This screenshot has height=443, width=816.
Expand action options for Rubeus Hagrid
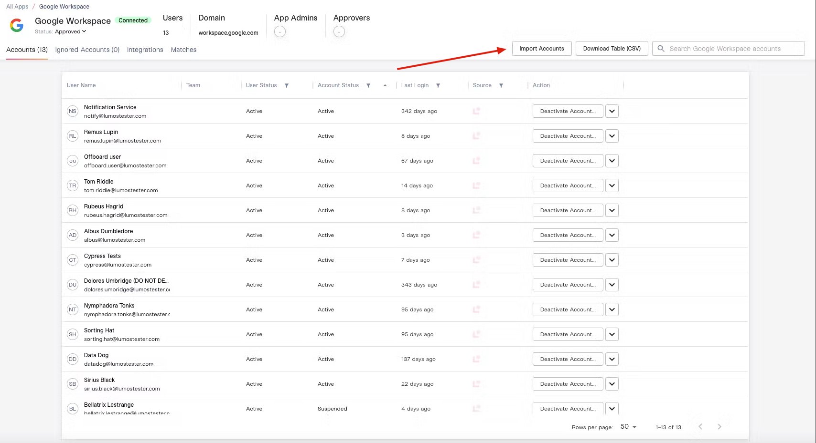612,210
